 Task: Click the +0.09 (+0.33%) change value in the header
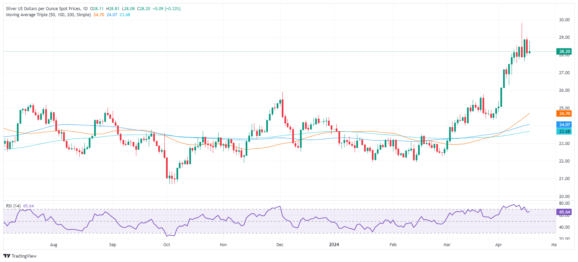point(166,9)
